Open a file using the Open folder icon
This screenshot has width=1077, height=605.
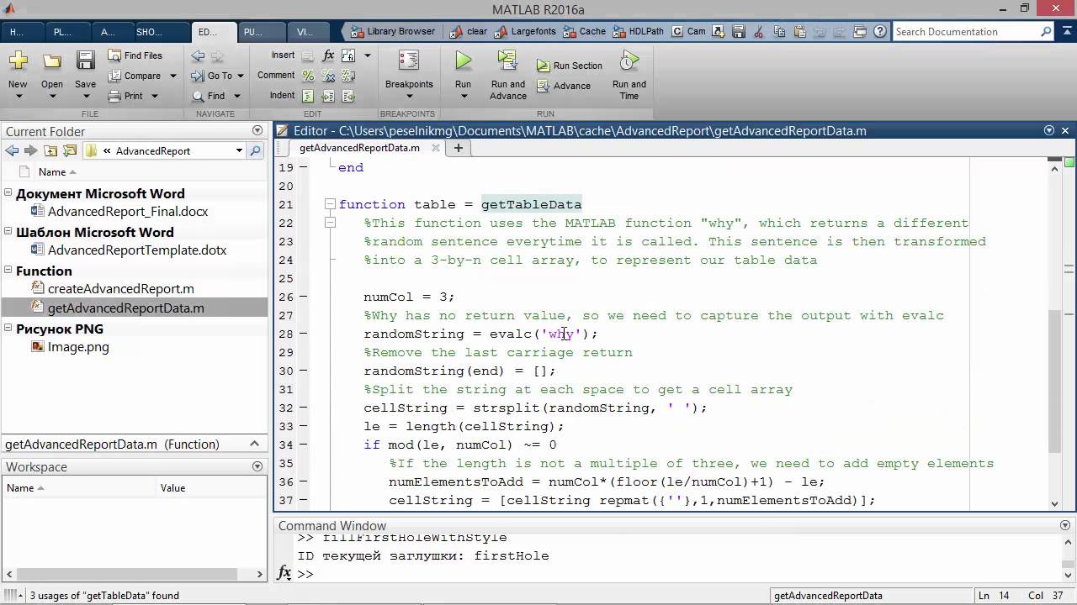[52, 61]
